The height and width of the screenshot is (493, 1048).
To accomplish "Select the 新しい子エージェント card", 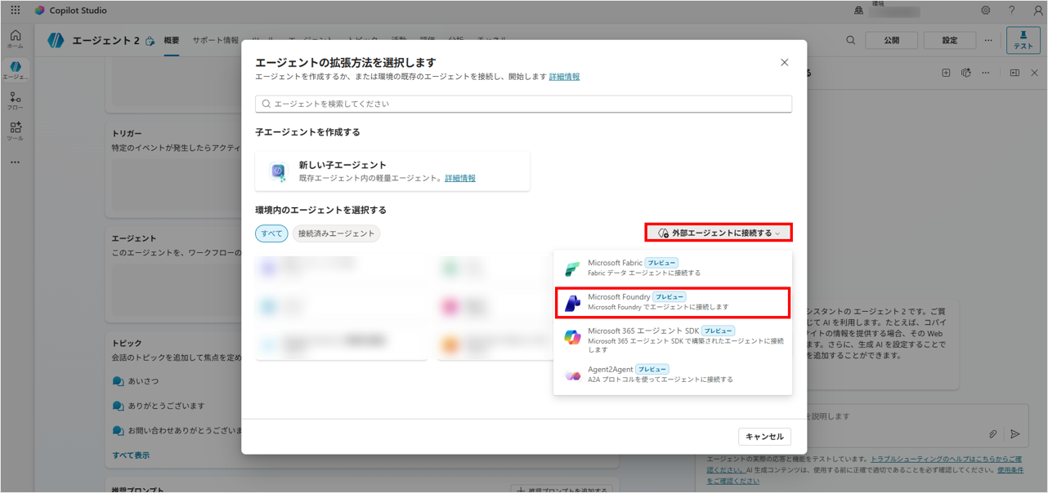I will 392,171.
